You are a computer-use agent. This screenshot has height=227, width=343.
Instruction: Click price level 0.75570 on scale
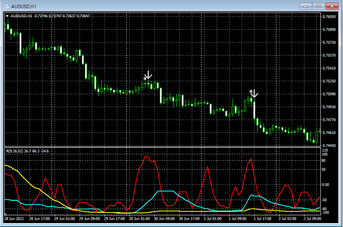[329, 55]
